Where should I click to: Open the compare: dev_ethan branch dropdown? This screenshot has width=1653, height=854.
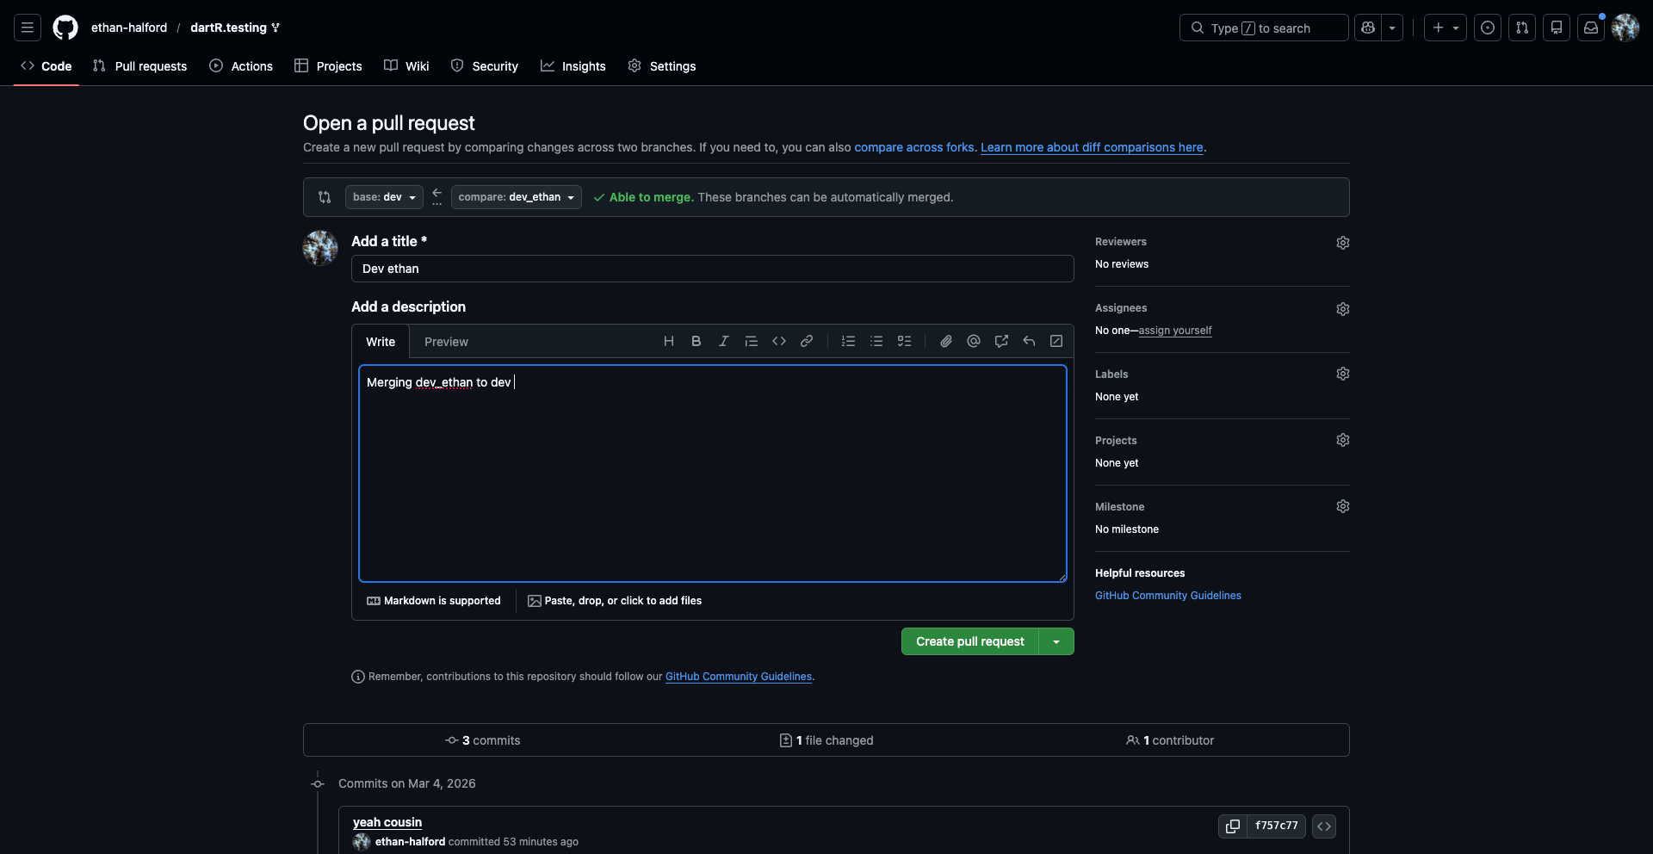tap(516, 197)
